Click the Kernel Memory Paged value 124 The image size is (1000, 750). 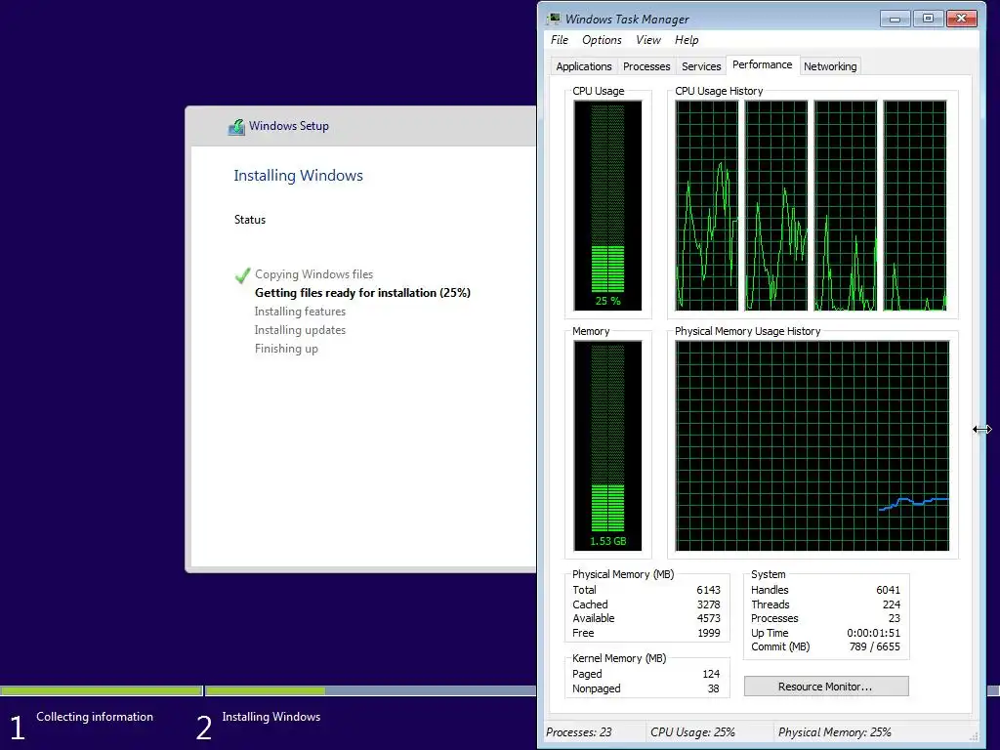coord(711,674)
